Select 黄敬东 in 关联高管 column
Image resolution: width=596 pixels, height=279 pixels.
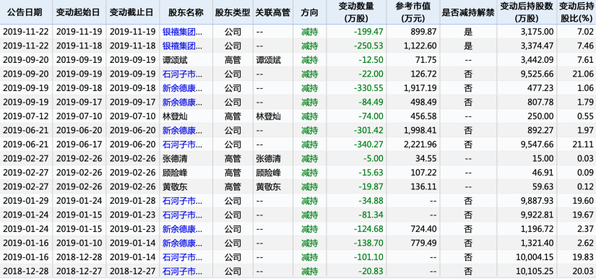pos(269,186)
